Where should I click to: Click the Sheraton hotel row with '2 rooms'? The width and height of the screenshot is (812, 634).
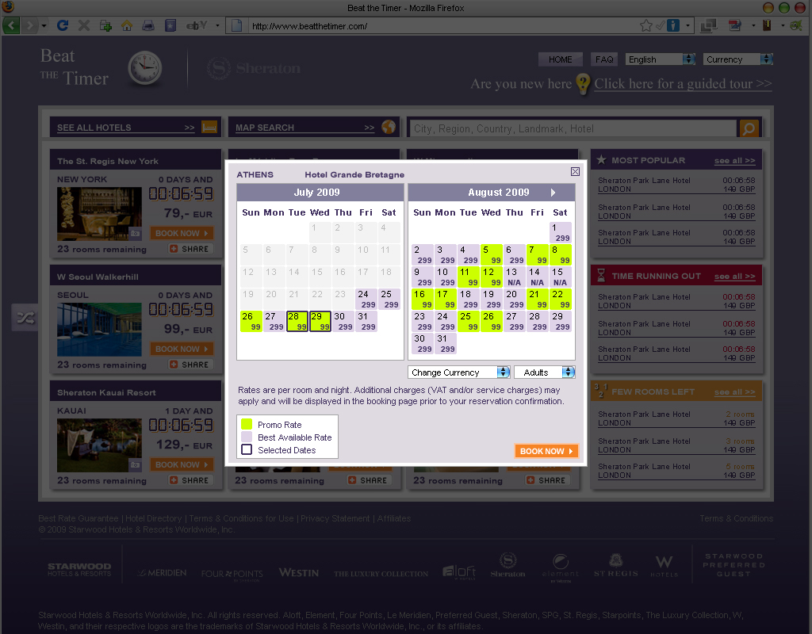tap(676, 418)
